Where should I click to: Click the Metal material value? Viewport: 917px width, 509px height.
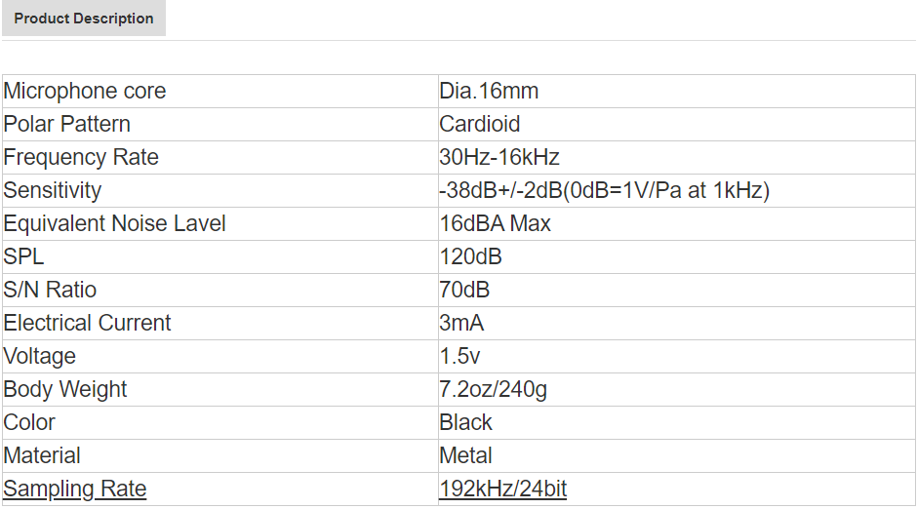[465, 455]
